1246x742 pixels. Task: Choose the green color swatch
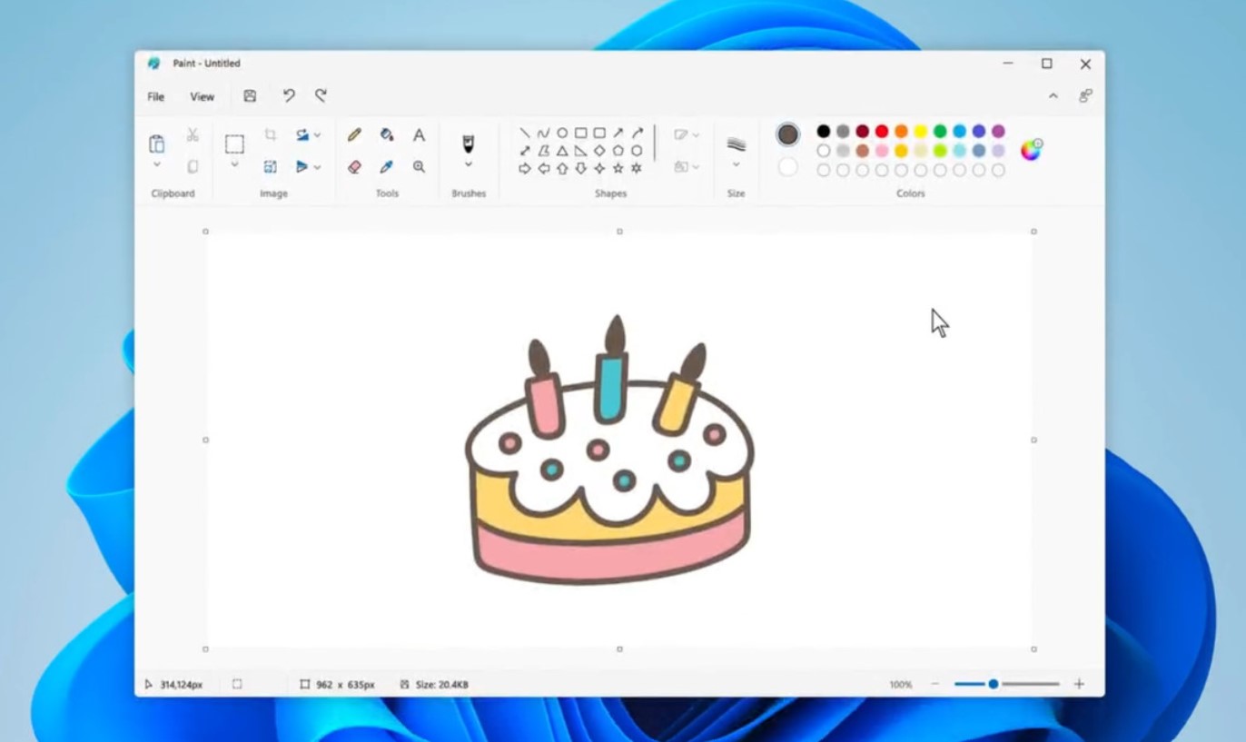(940, 132)
